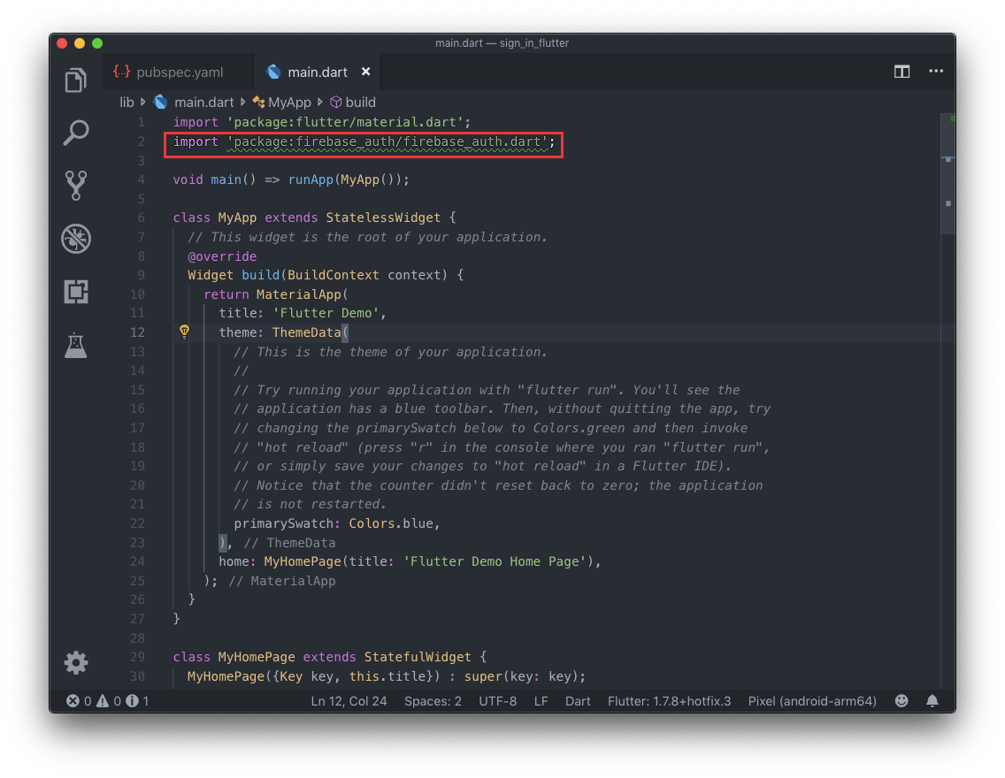Click 'return MaterialApp(' line

coord(276,294)
